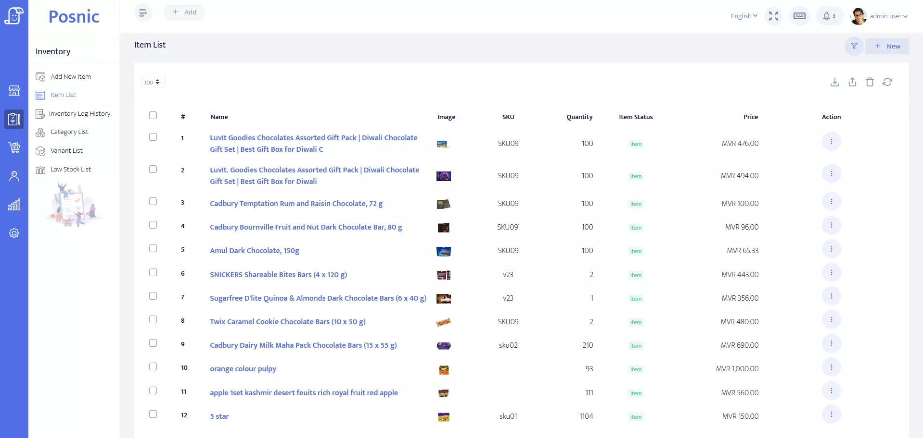This screenshot has height=438, width=923.
Task: Select checkbox for Amul Dark Chocolate row
Action: pos(153,248)
